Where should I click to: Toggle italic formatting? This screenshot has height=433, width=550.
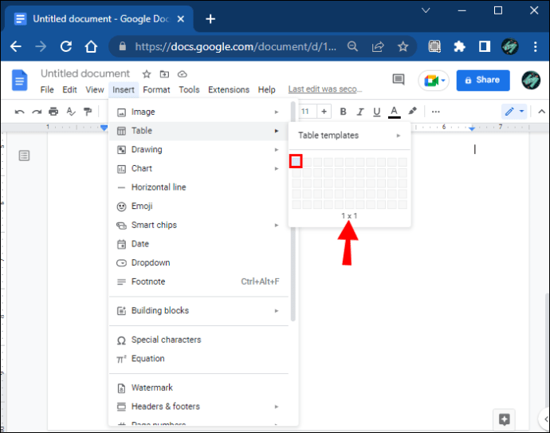coord(360,112)
